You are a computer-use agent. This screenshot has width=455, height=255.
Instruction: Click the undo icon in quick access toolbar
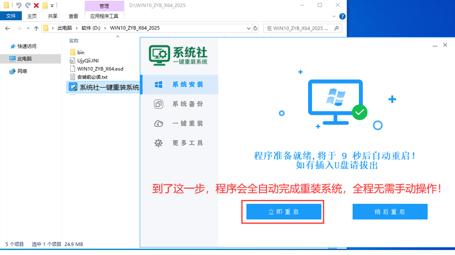19,5
